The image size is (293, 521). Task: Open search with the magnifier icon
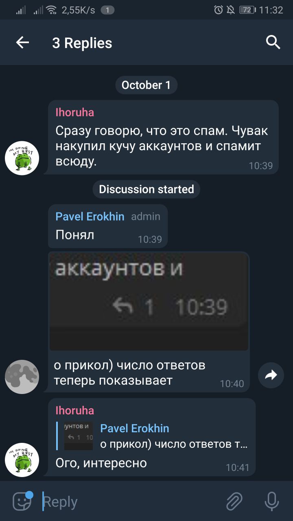click(x=273, y=42)
